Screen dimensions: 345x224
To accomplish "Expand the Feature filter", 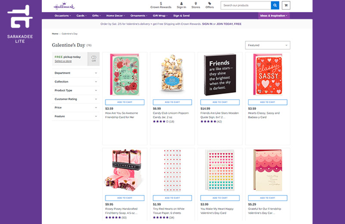I will [x=76, y=116].
